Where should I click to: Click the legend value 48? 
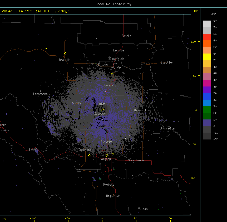click(215, 67)
